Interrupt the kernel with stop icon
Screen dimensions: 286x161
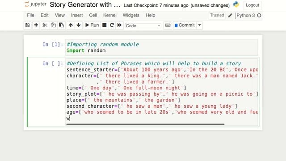pos(104,25)
